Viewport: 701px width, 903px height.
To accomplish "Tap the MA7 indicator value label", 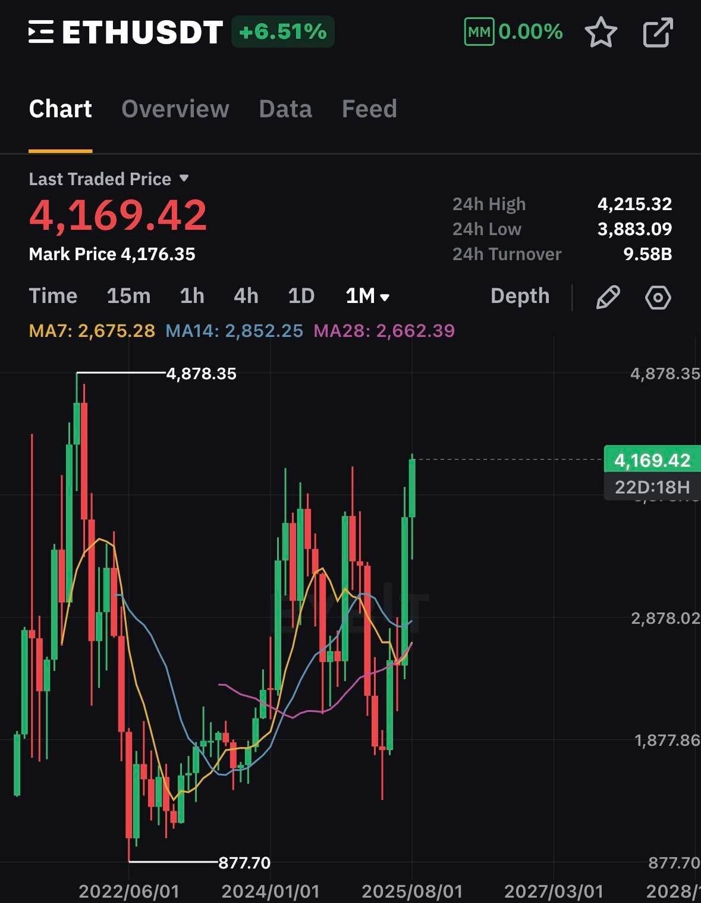I will click(92, 330).
